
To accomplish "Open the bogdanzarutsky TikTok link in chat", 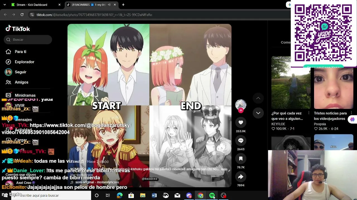I will coord(67,129).
